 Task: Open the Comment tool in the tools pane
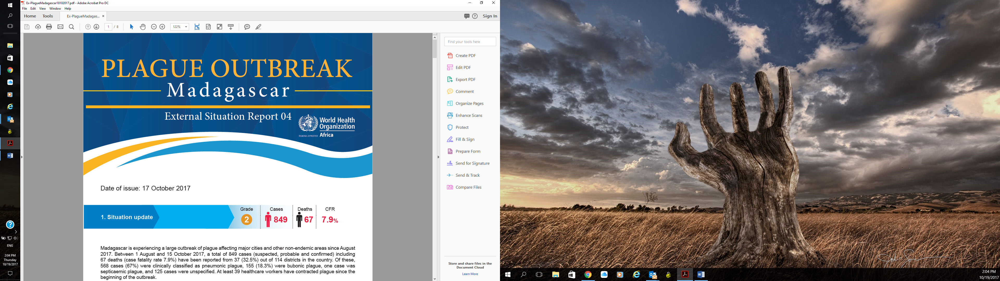coord(460,92)
